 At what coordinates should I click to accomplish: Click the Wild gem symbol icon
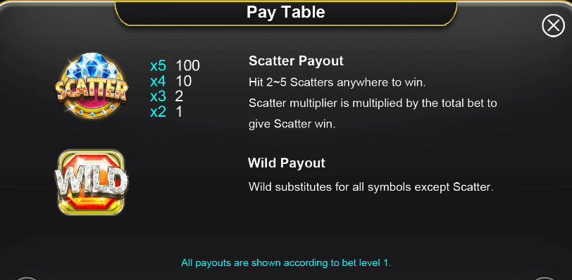tap(92, 182)
